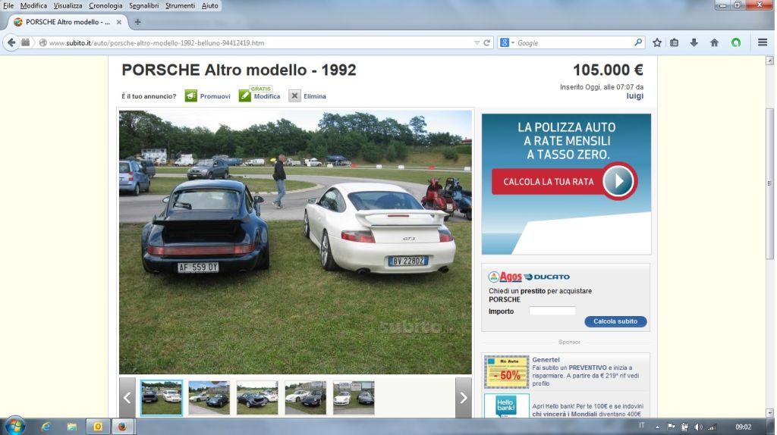Viewport: 777px width, 435px height.
Task: Click the Modifica pencil icon for the listing
Action: click(x=245, y=96)
